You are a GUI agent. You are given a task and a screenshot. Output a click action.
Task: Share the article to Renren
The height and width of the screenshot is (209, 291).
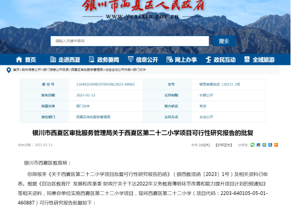tap(270, 145)
